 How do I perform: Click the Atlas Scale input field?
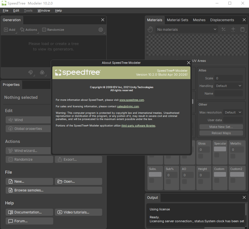point(229,78)
